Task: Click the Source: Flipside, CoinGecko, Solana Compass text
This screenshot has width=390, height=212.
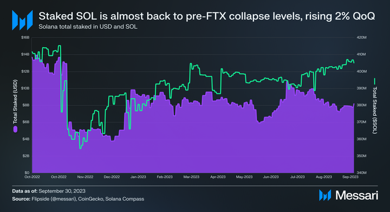Action: pos(78,199)
